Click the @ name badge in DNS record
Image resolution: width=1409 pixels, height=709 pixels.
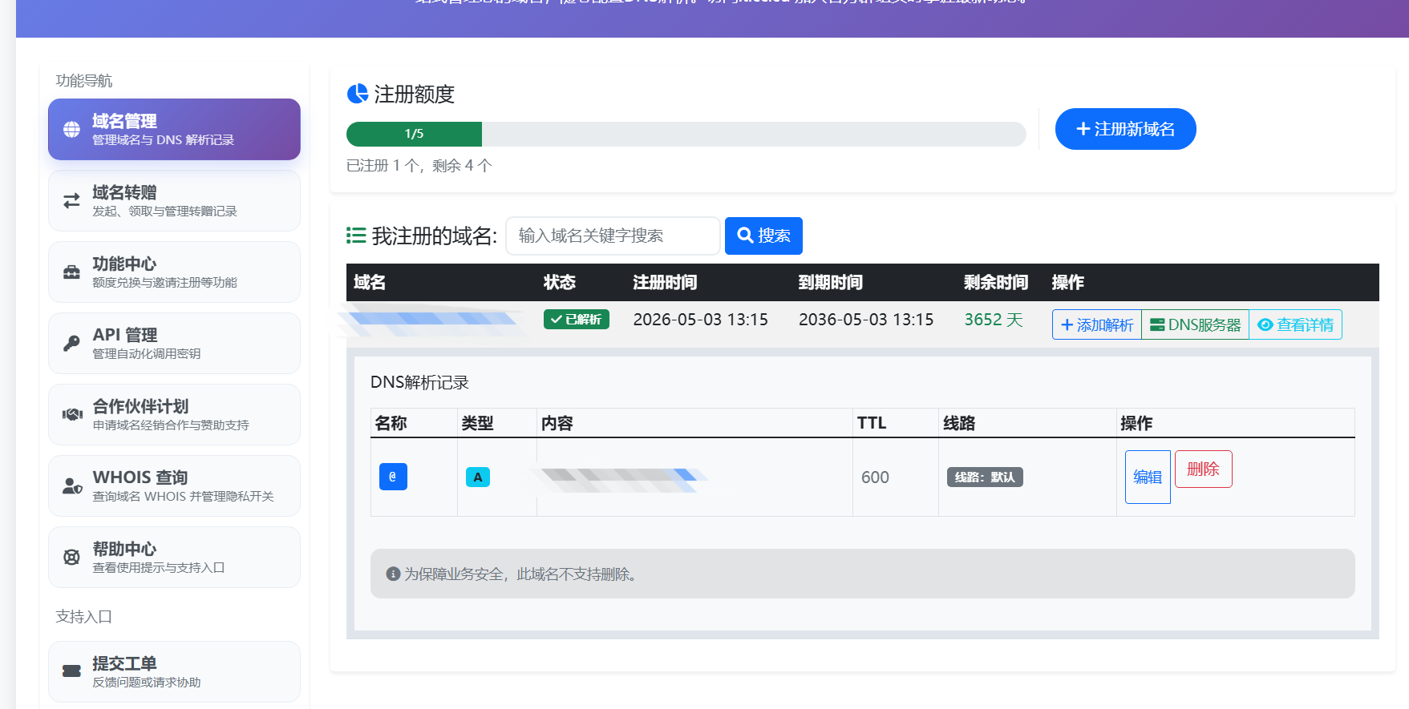pyautogui.click(x=393, y=477)
